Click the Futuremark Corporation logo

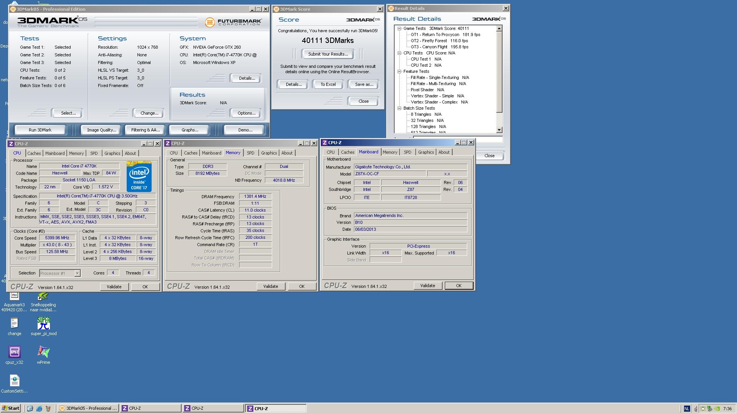point(233,22)
